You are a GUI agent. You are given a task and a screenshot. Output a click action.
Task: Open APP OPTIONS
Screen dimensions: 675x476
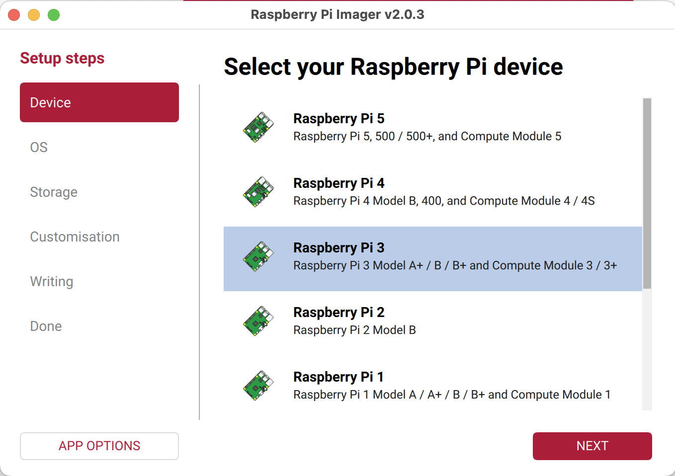(x=99, y=446)
